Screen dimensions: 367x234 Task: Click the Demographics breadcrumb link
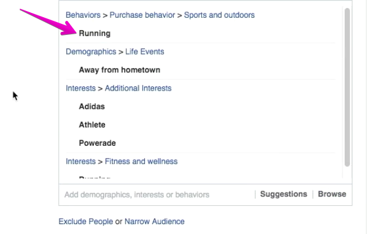[x=91, y=51]
